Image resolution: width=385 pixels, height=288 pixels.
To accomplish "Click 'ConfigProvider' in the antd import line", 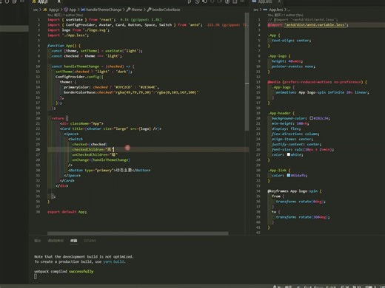I will point(81,25).
